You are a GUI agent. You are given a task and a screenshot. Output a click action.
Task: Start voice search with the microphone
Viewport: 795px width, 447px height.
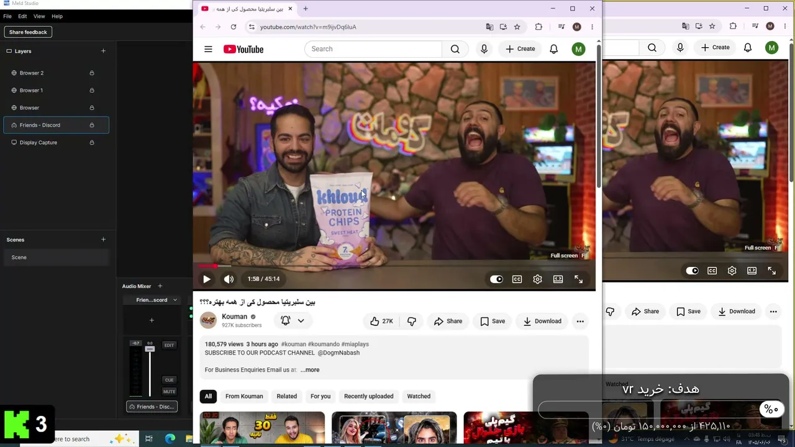tap(484, 49)
